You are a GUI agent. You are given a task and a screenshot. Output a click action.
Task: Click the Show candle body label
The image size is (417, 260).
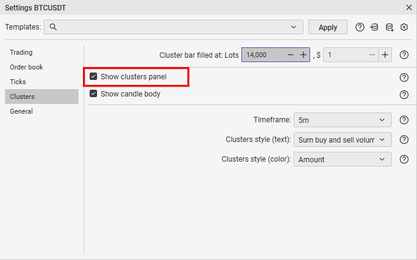point(130,94)
